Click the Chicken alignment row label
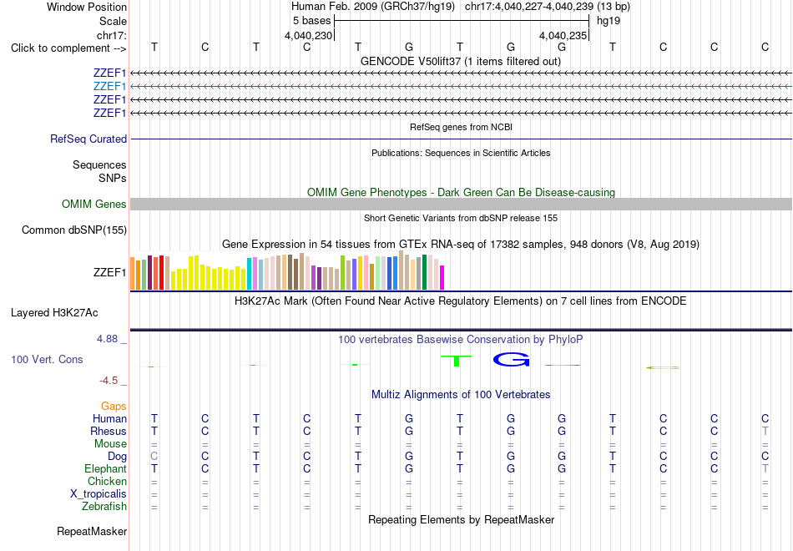Viewport: 793px width, 551px height. point(107,481)
